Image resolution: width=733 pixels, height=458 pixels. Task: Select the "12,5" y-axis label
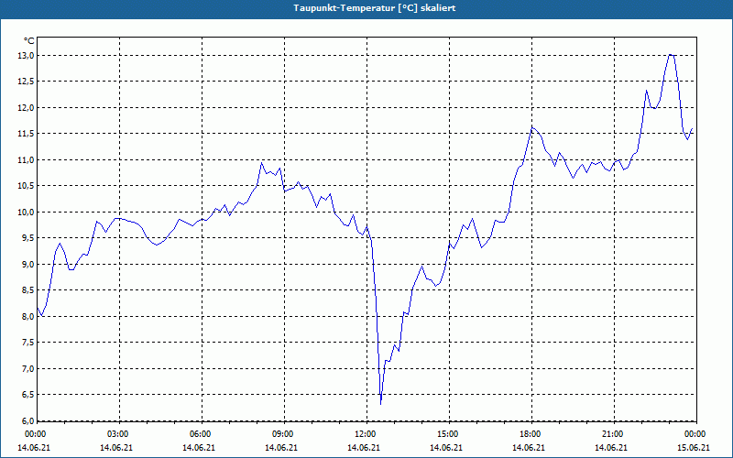point(27,82)
